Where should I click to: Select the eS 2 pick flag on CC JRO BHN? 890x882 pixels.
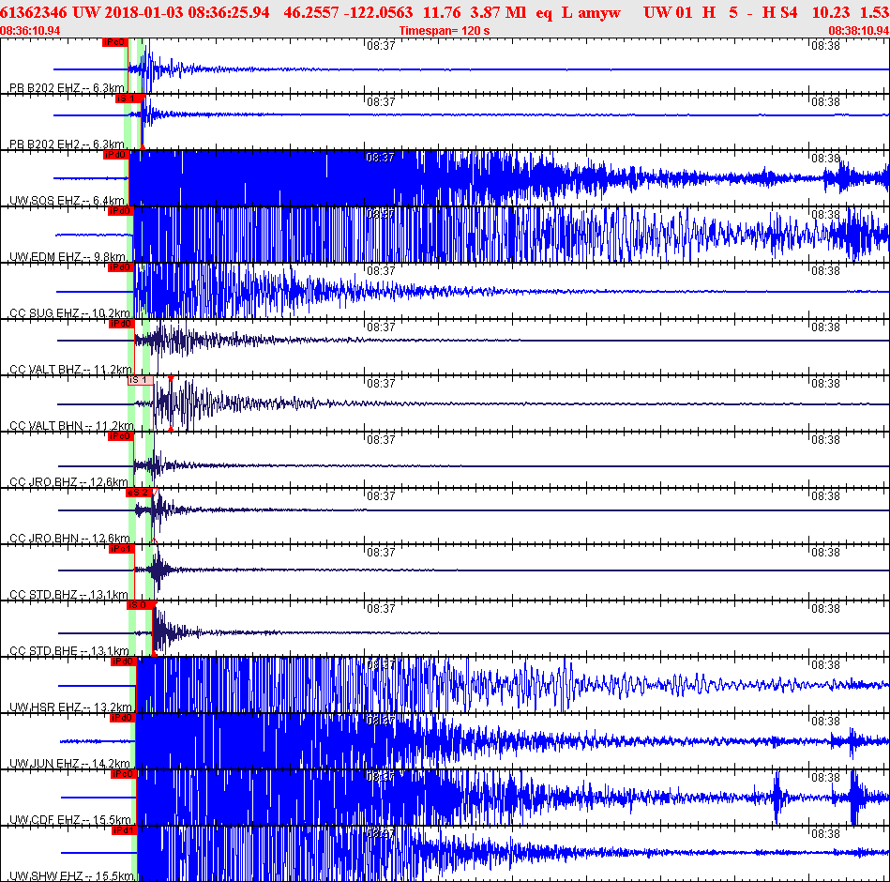138,493
